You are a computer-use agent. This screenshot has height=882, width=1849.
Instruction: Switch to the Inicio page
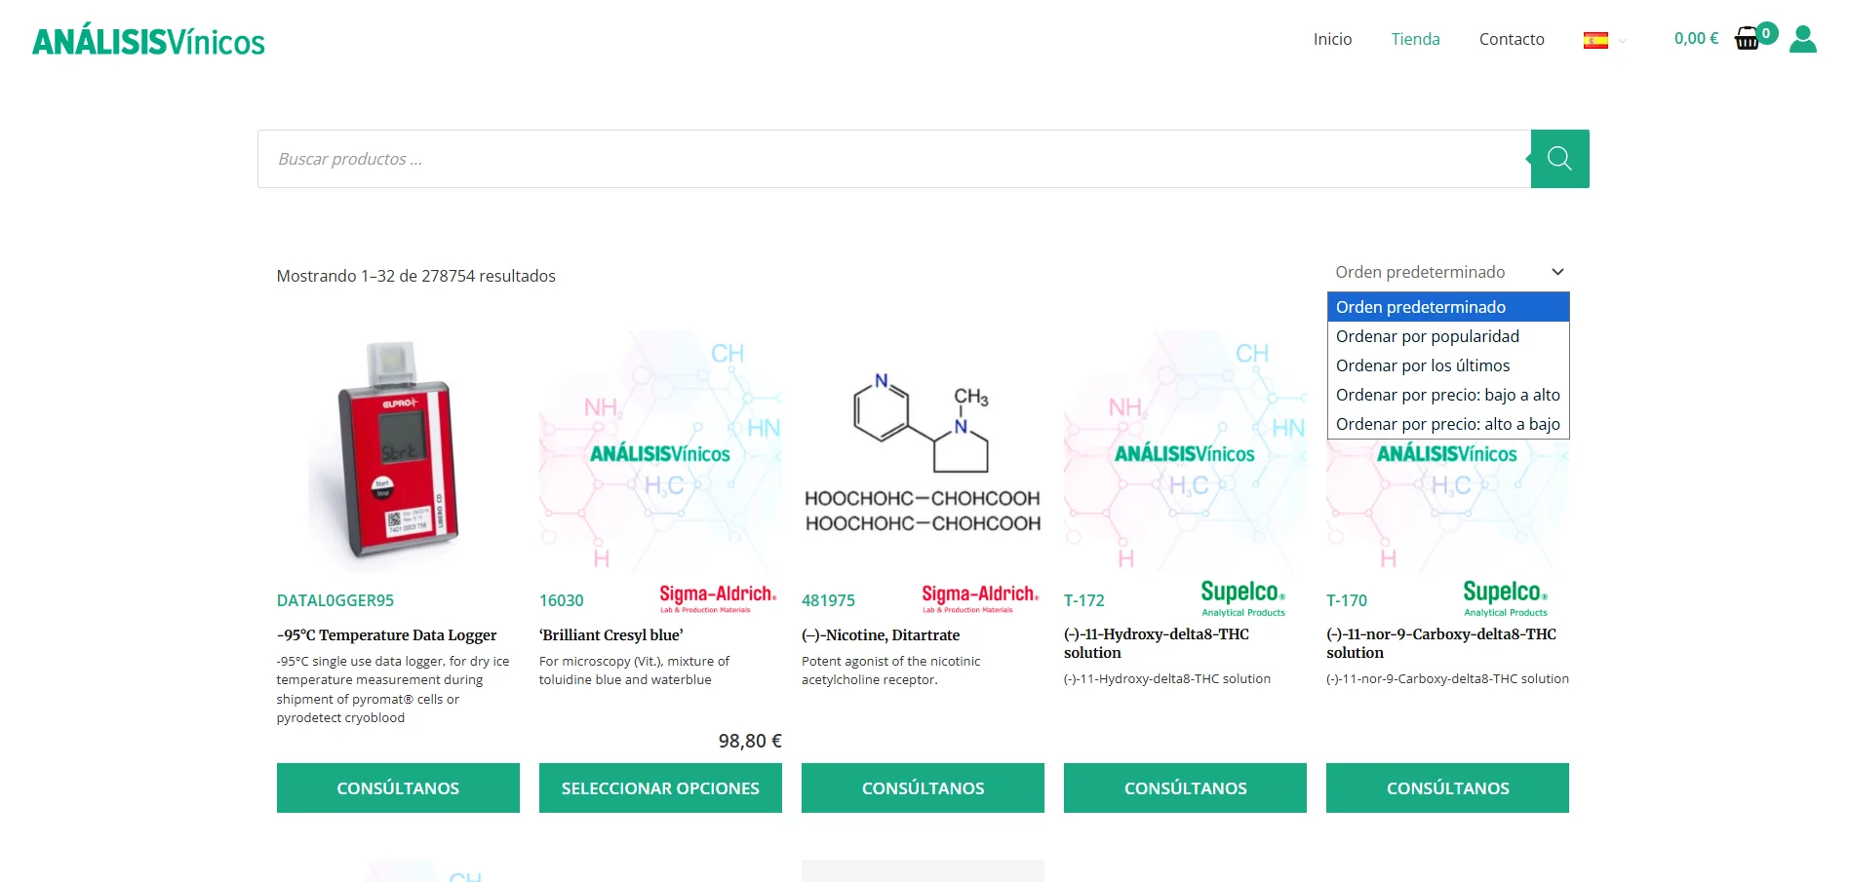[1332, 39]
